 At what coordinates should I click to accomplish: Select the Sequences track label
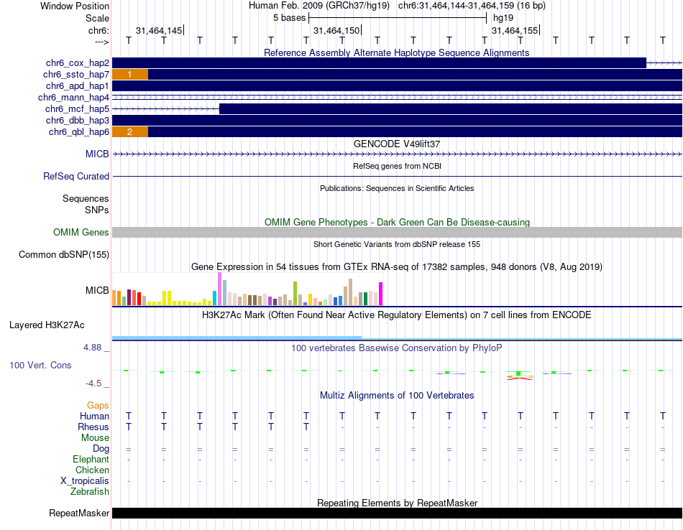point(86,198)
